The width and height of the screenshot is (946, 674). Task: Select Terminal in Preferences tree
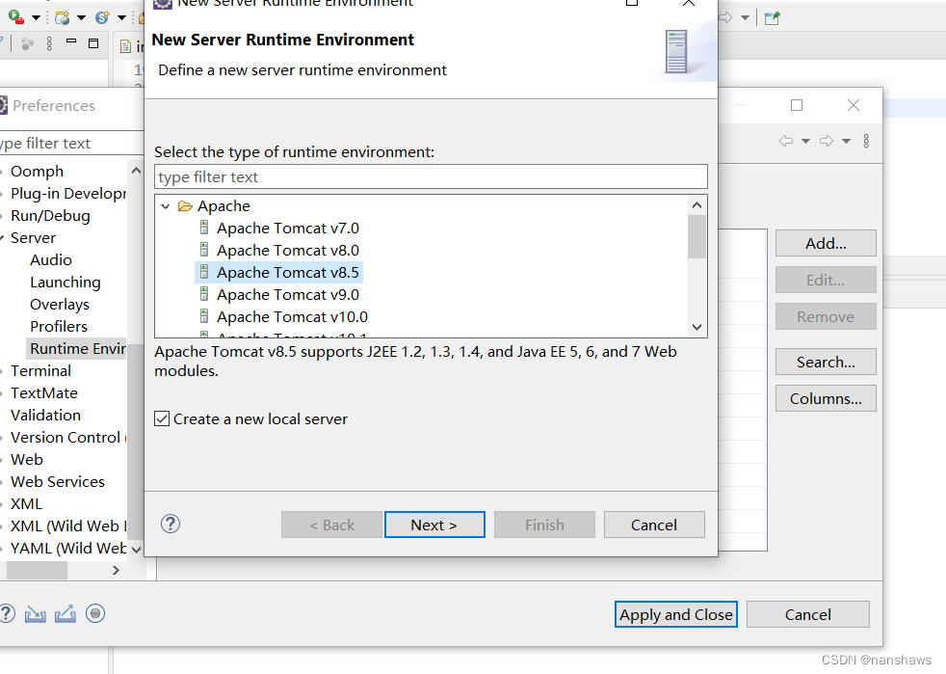coord(40,371)
